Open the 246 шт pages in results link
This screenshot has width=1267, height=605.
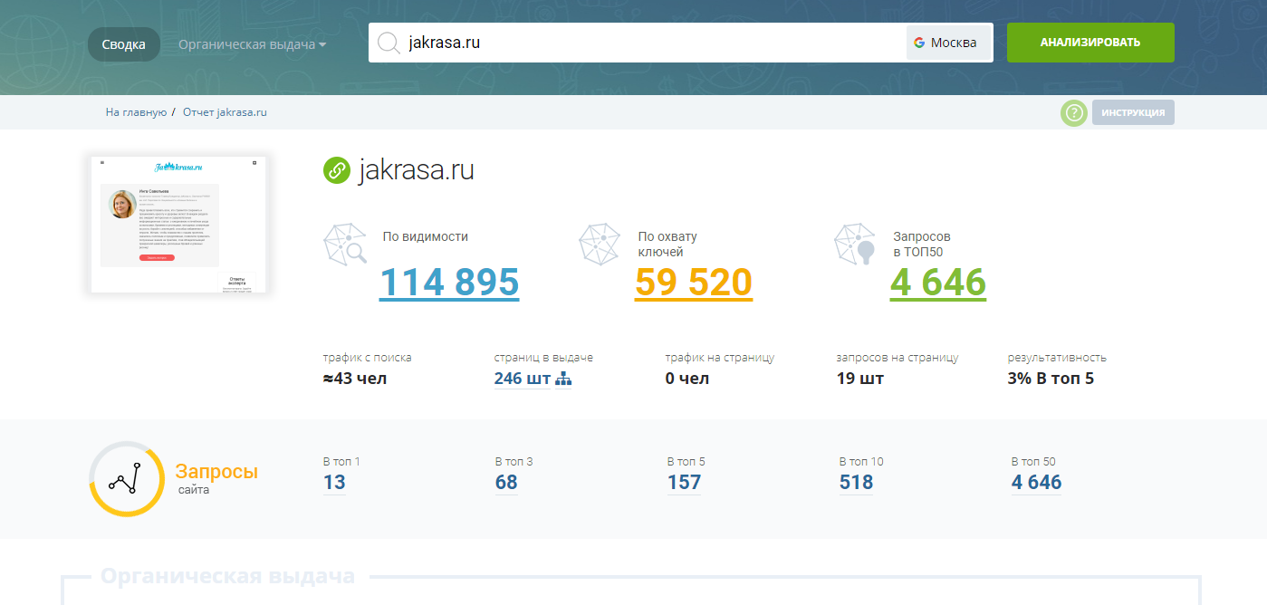[521, 379]
